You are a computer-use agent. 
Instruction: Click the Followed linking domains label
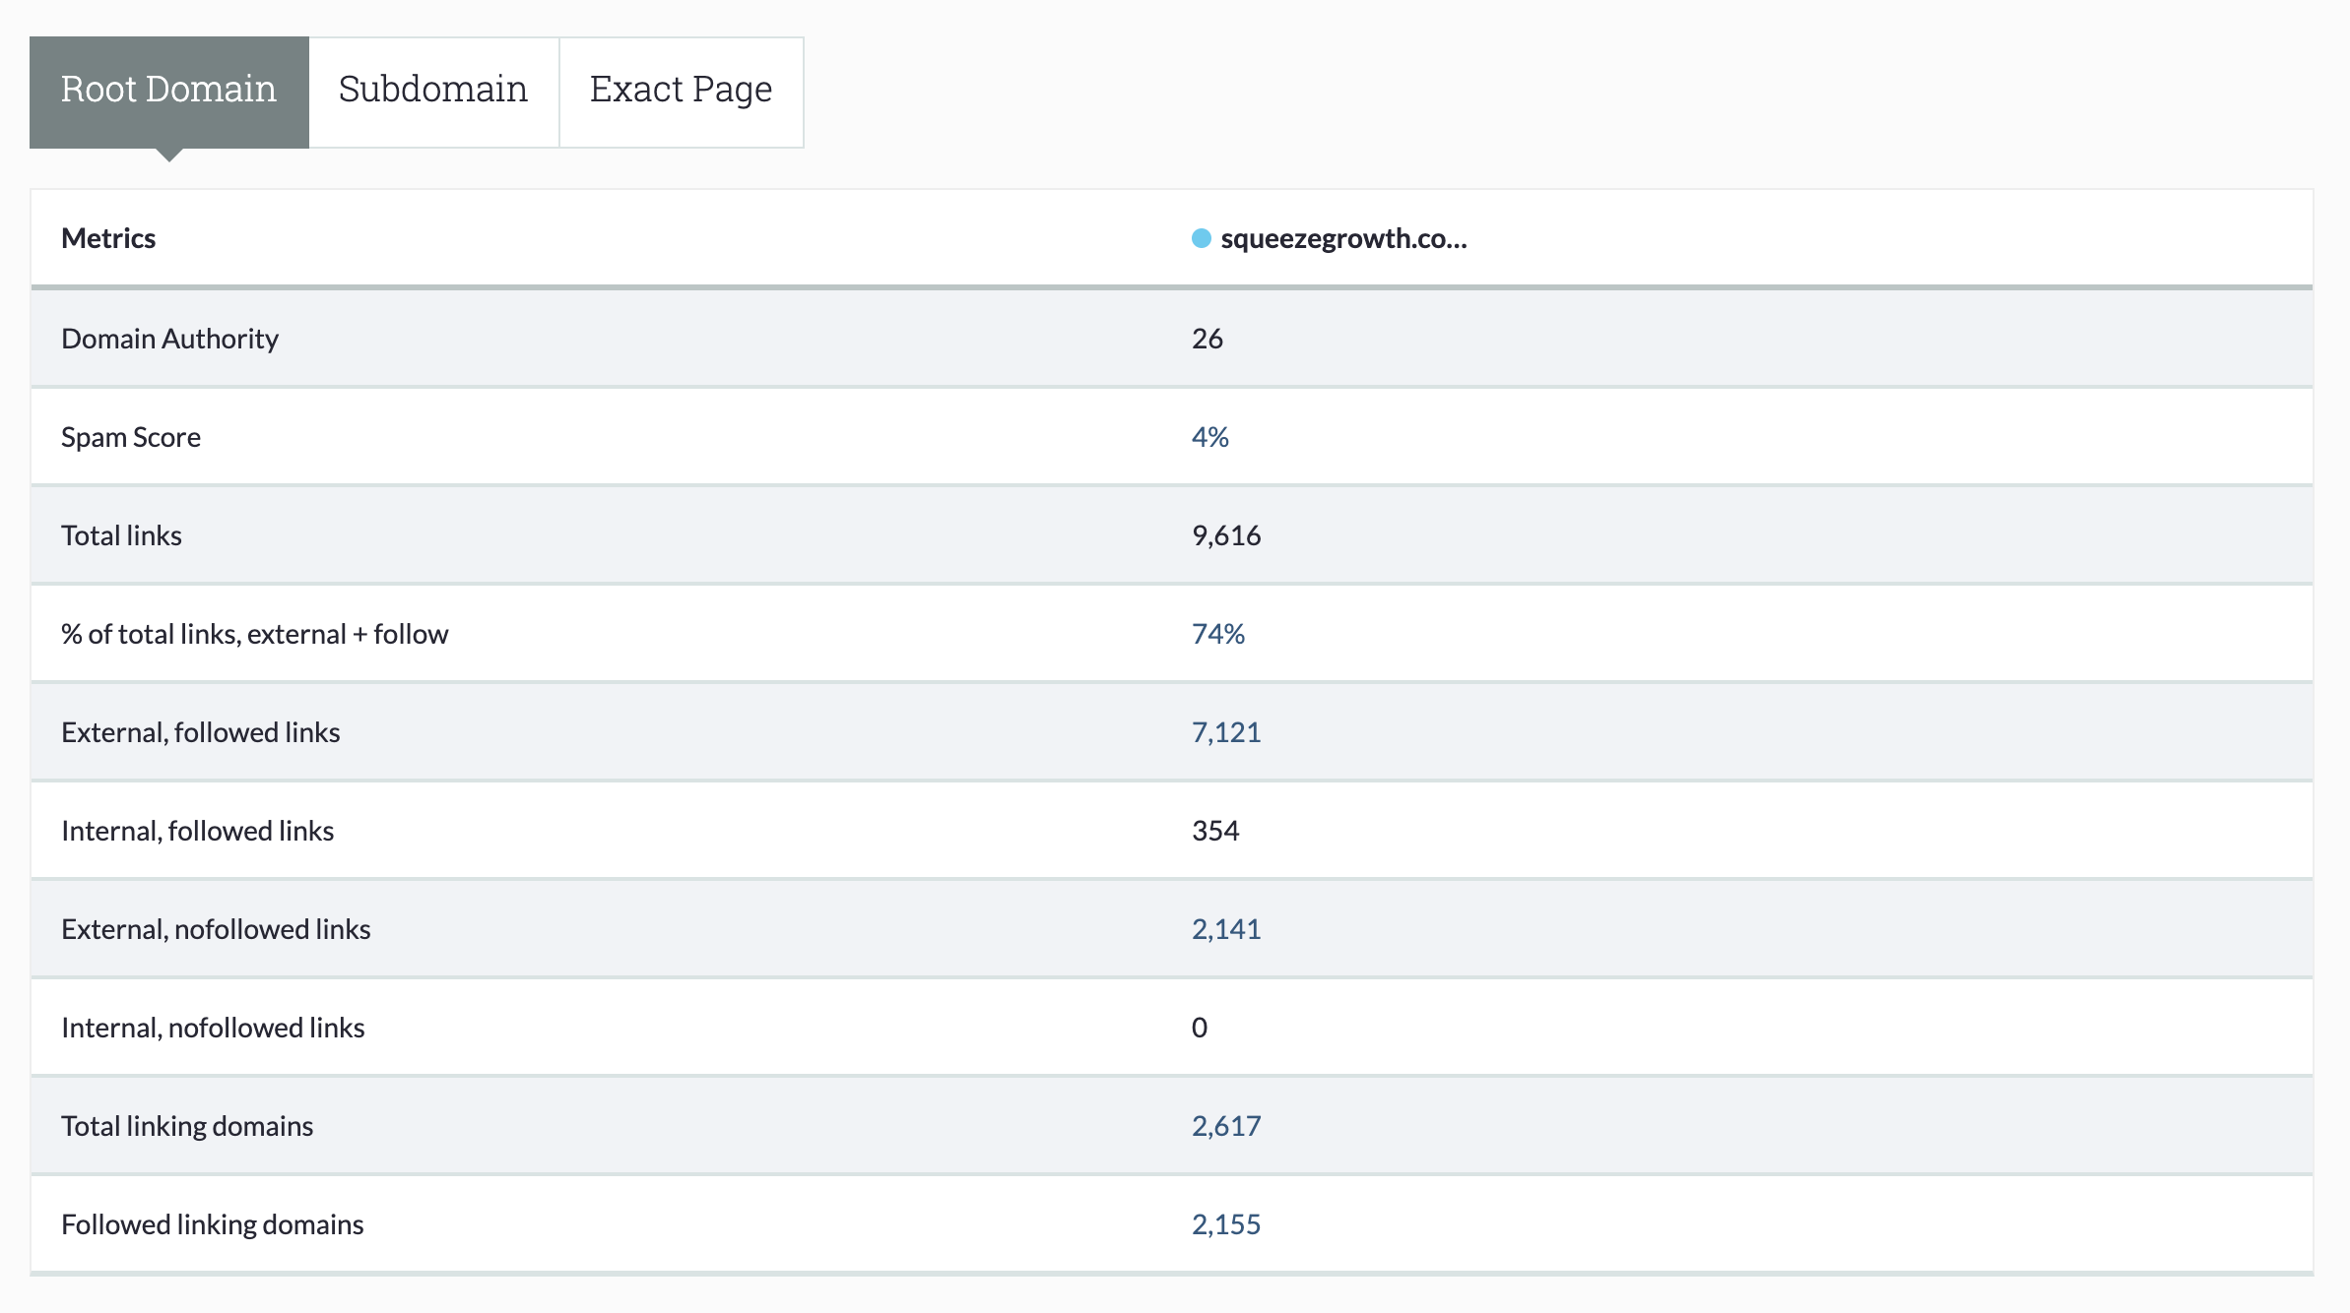coord(212,1224)
